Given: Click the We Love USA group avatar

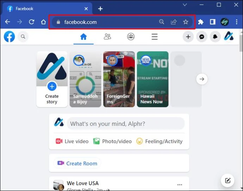Looking at the screenshot, I should (58, 185).
